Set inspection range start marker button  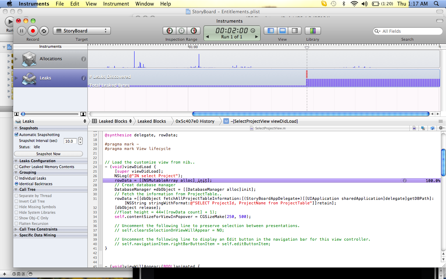tap(170, 31)
